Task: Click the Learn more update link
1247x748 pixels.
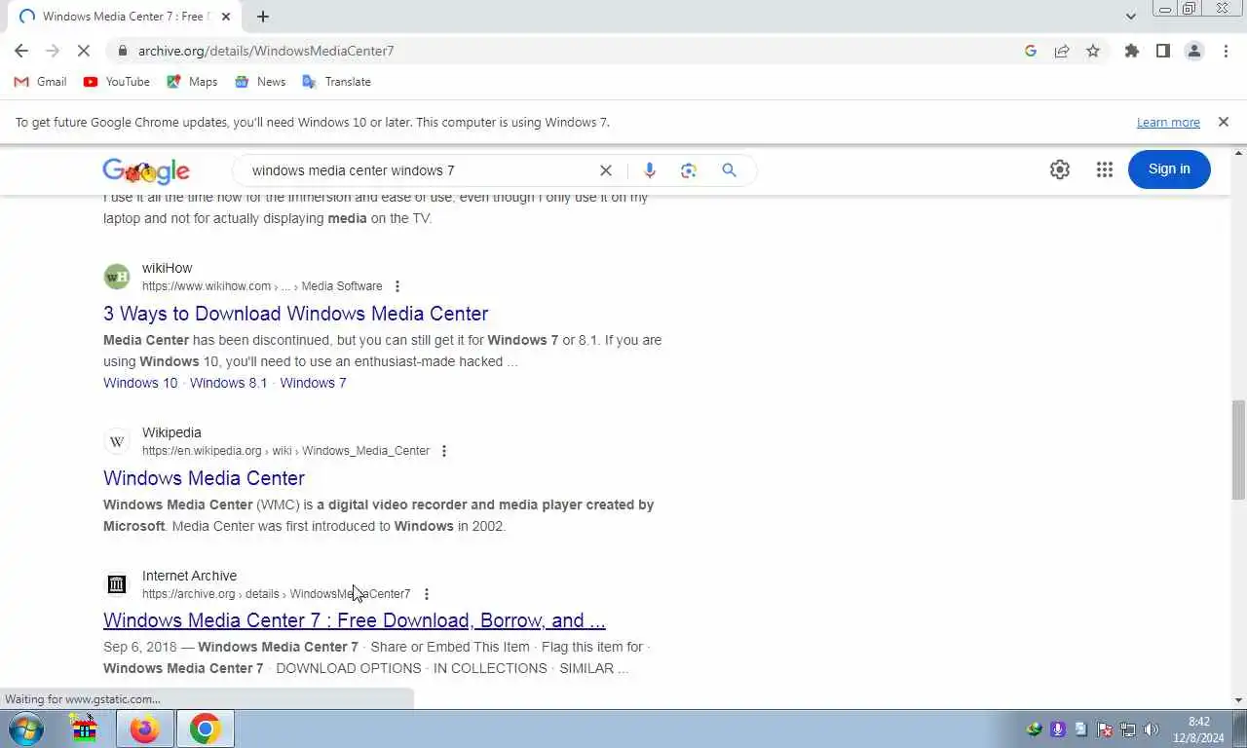Action: 1168,123
